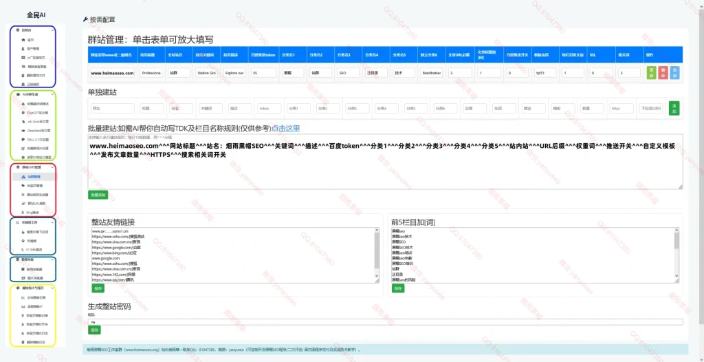Viewport: 704px width, 362px height.
Task: Click the red delete button in table row
Action: coord(663,72)
